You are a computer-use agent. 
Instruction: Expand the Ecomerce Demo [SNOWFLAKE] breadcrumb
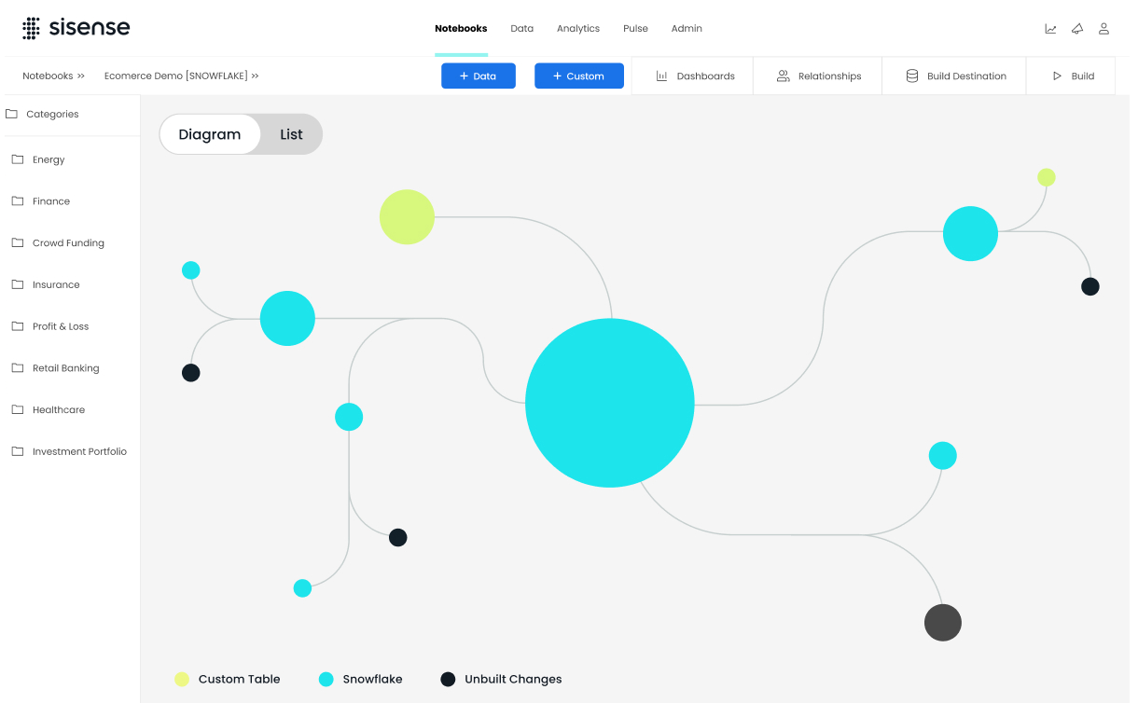[181, 76]
